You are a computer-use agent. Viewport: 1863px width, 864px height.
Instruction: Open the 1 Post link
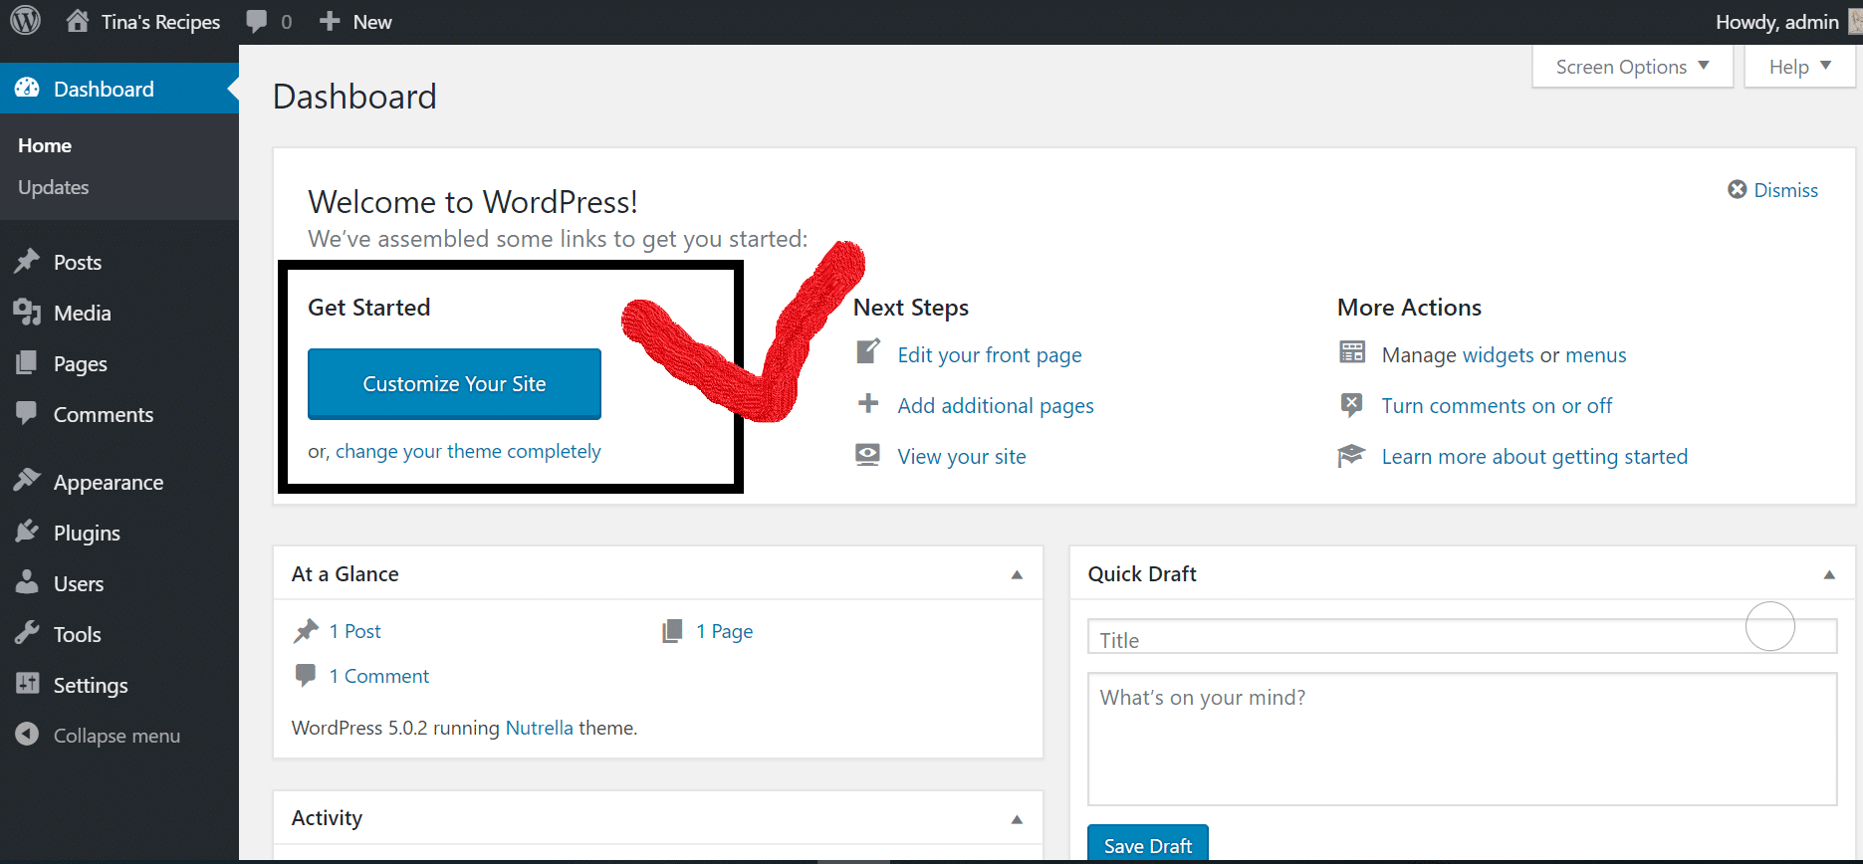(x=355, y=631)
